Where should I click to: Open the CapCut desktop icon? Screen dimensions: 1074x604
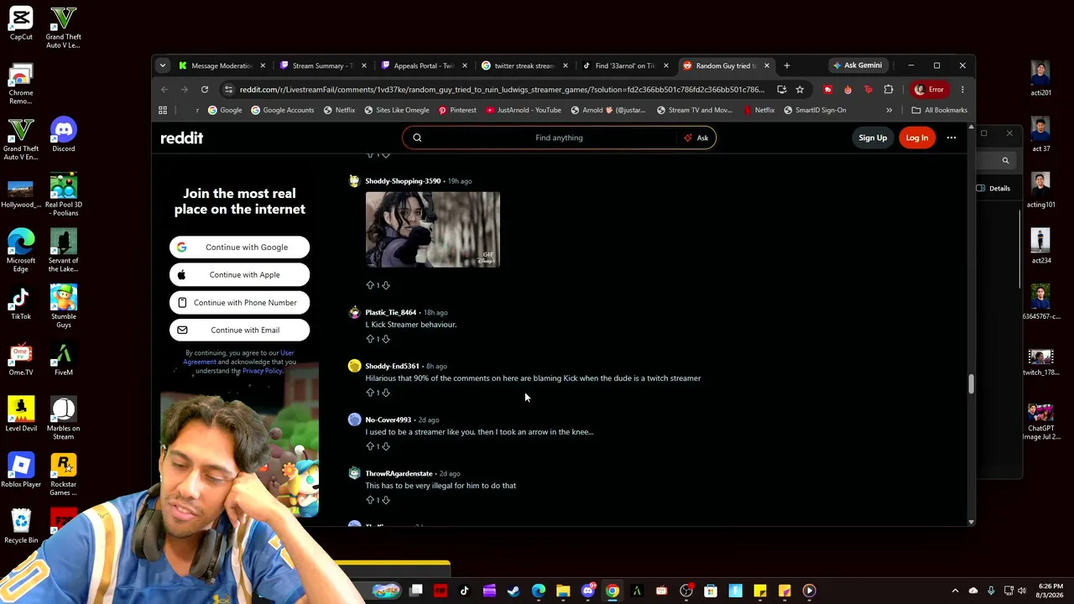click(21, 23)
